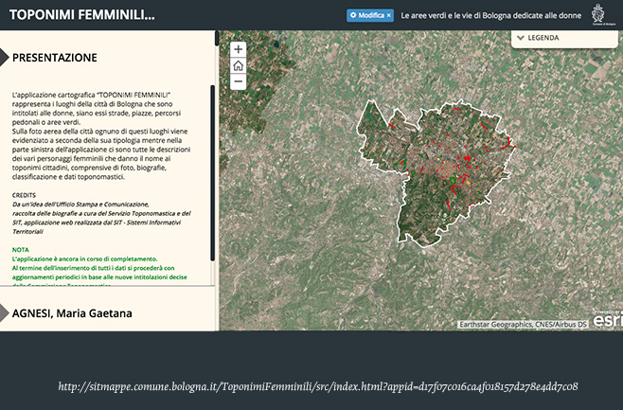
Task: Click Earthstar Geographics attribution text
Action: 523,324
